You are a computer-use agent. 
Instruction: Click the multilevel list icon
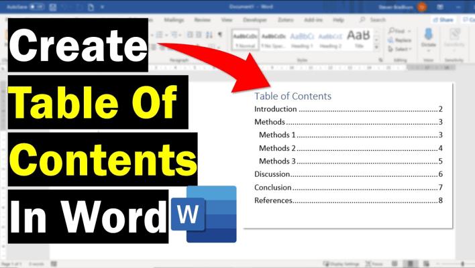coord(174,35)
